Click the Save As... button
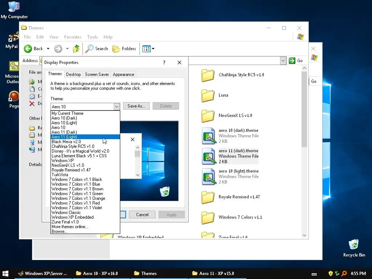This screenshot has width=372, height=279. (x=136, y=106)
